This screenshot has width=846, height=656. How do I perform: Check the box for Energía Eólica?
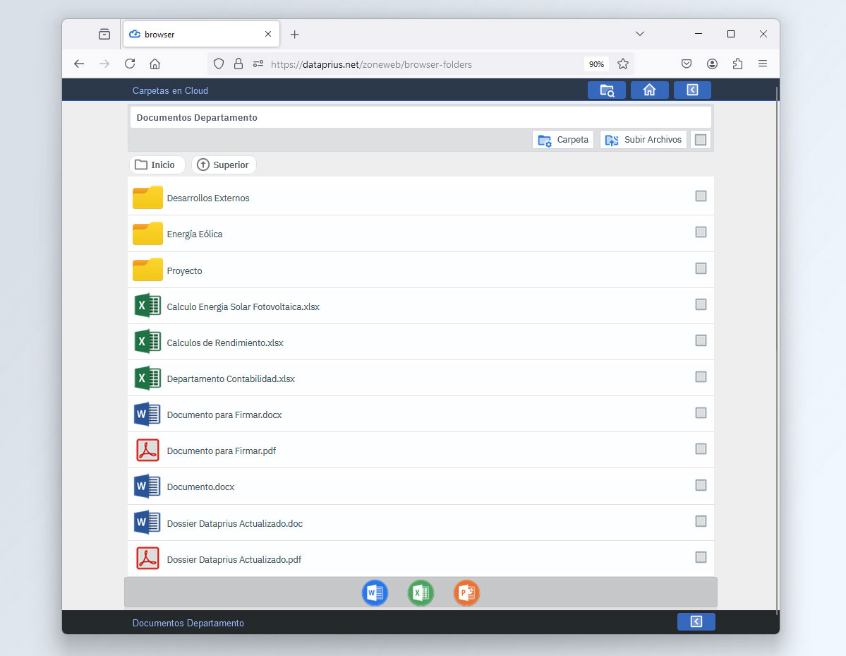[701, 232]
